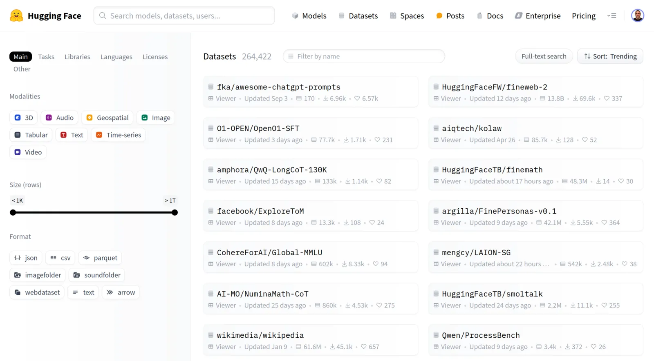Click the Posts orange dot icon
Viewport: 654px width, 361px height.
pyautogui.click(x=439, y=16)
